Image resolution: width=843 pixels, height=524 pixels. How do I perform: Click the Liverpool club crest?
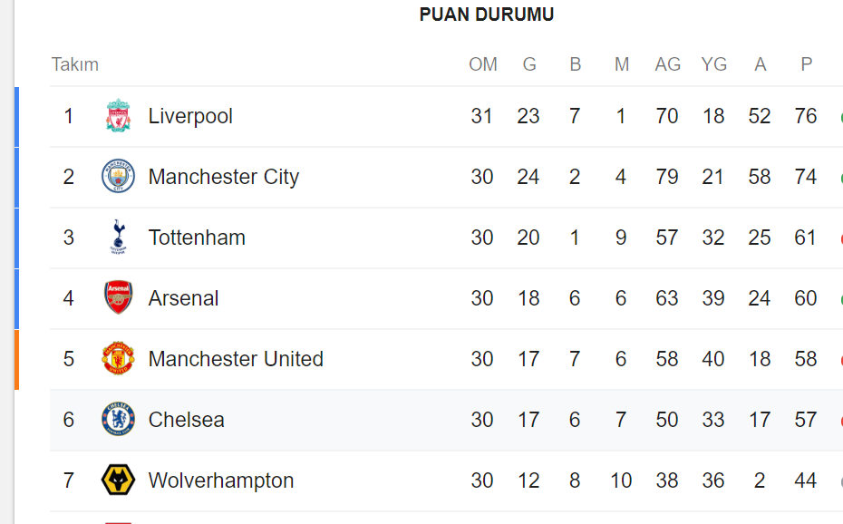[118, 115]
